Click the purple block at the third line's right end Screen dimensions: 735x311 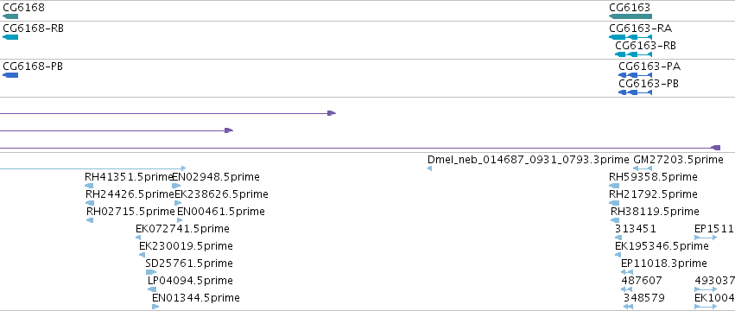[x=715, y=148]
